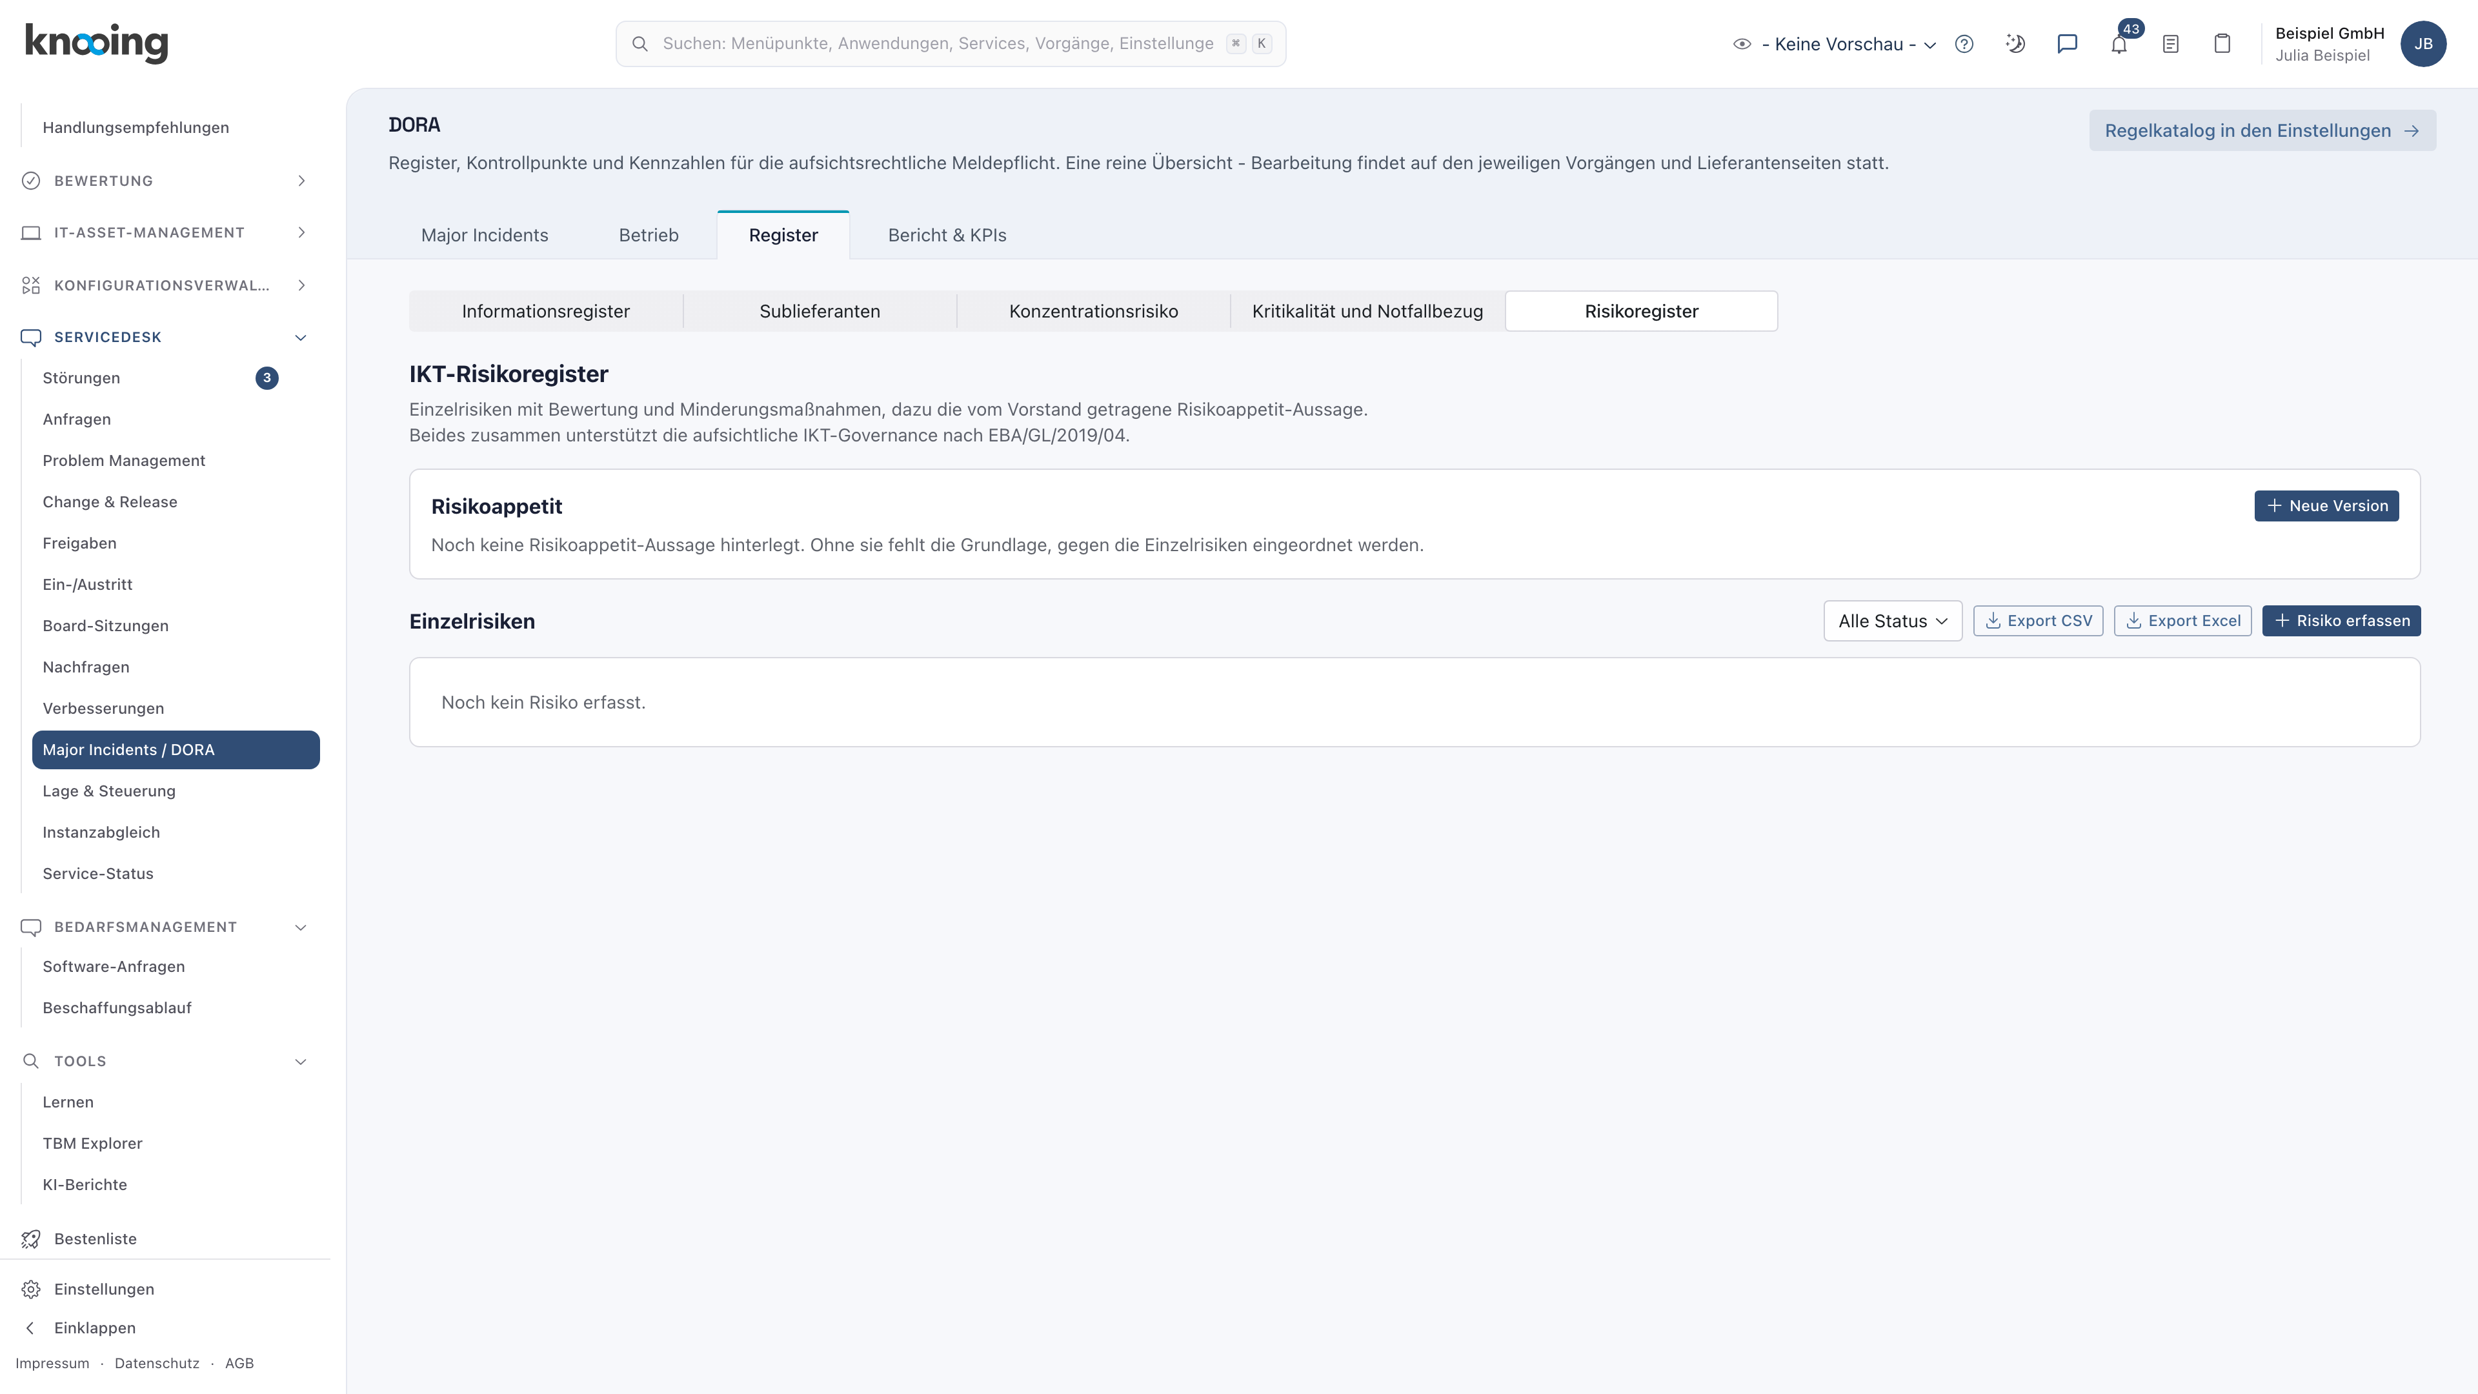Open the chat bubble icon in header
Screen dimensions: 2478x1394
pos(2067,45)
